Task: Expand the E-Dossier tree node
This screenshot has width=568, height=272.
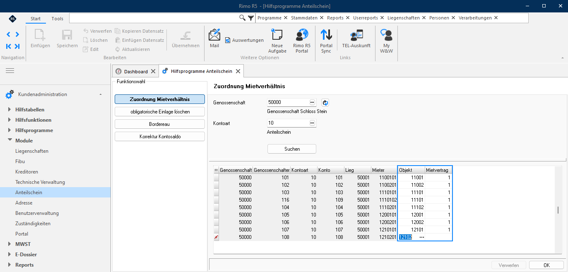Action: point(10,255)
